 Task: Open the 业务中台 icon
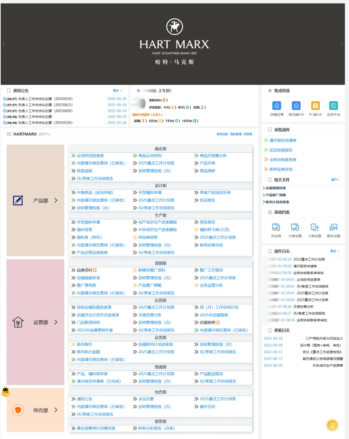tap(333, 106)
